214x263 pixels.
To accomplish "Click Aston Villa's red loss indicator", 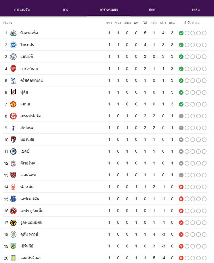I will pos(181,258).
